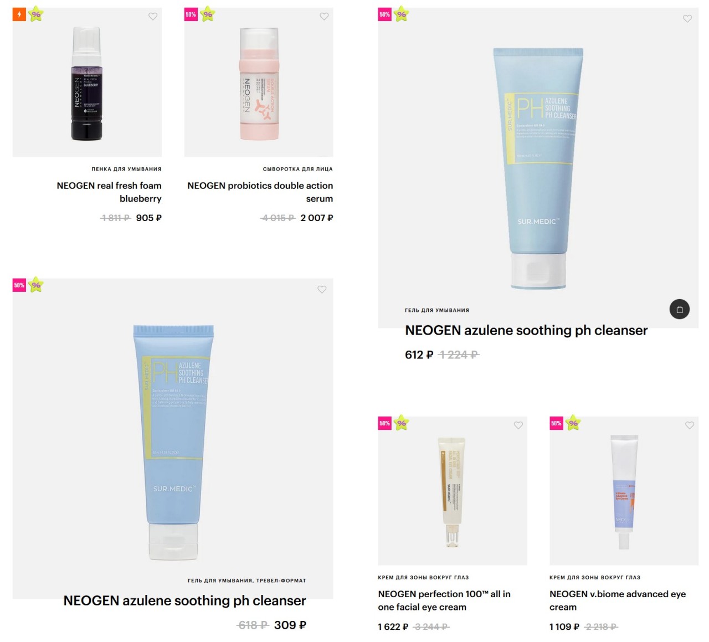Click heart icon on perfection 100 eye cream
Screen dimensions: 709x642
[518, 425]
